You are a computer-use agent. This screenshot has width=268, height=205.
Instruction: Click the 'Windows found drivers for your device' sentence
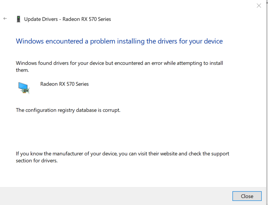119,63
